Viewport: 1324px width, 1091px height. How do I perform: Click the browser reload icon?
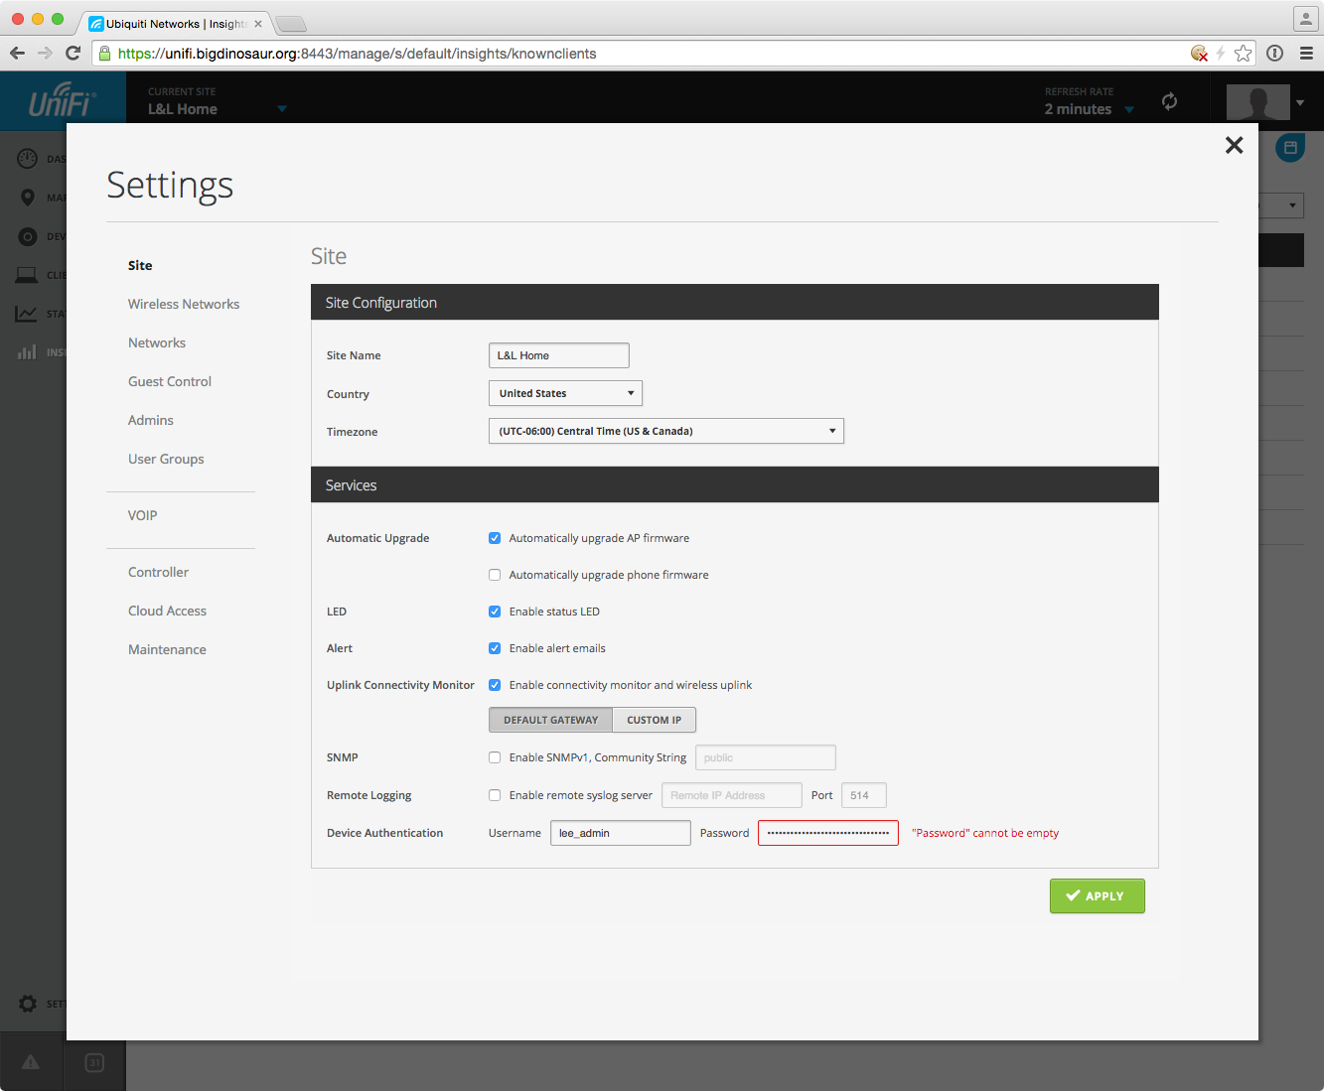pos(73,54)
